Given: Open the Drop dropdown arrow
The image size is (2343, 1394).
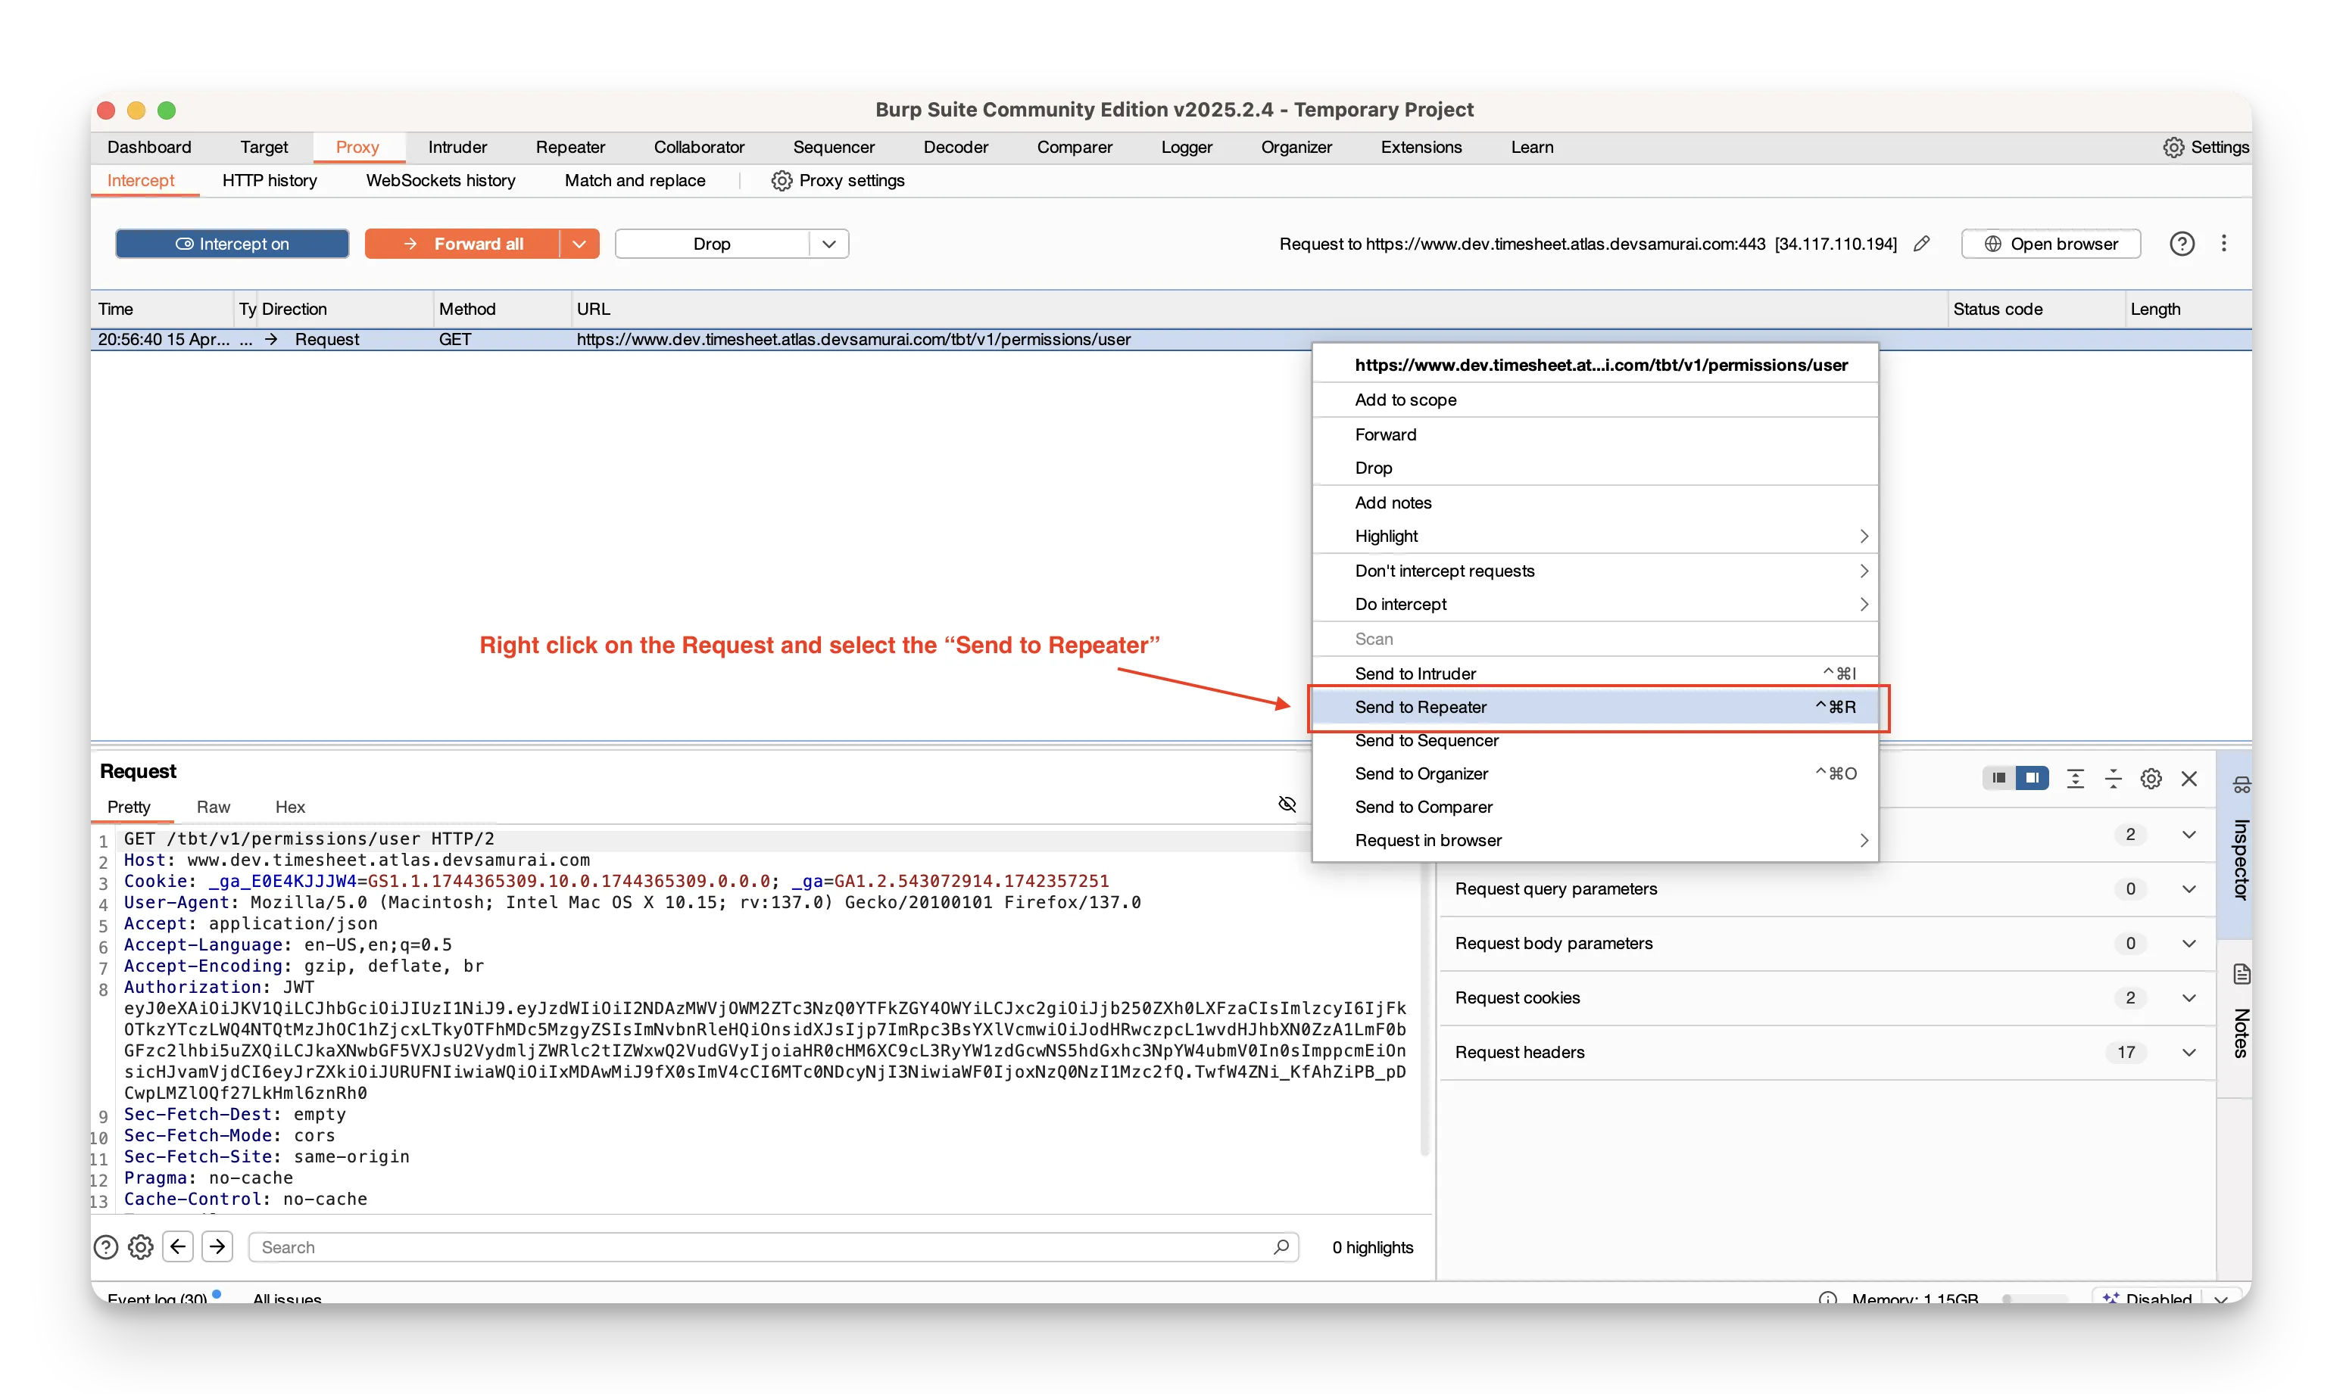Looking at the screenshot, I should point(828,244).
